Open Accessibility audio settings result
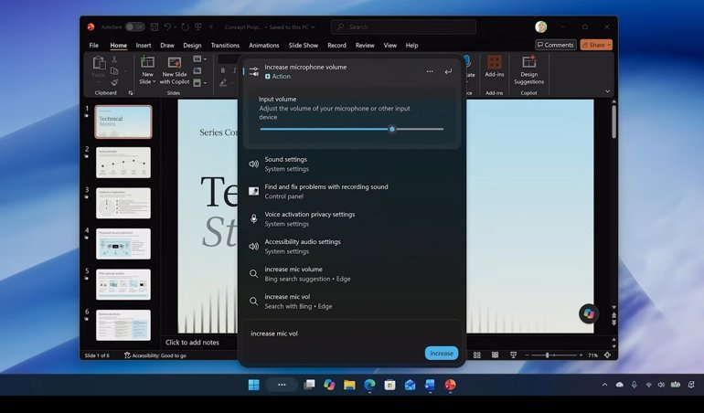The width and height of the screenshot is (704, 413). [x=351, y=246]
